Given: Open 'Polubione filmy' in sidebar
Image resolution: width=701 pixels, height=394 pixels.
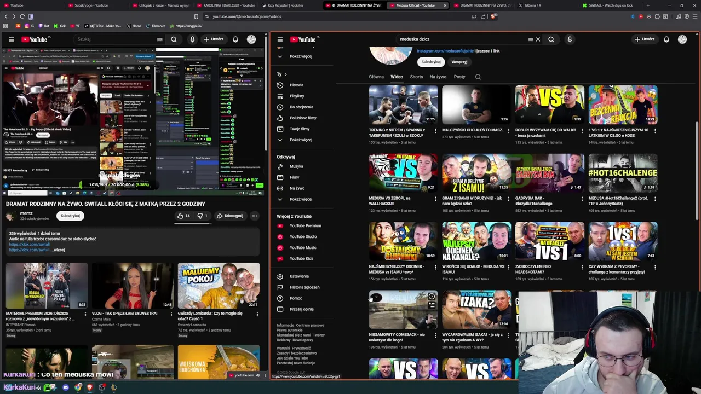Looking at the screenshot, I should click(303, 118).
